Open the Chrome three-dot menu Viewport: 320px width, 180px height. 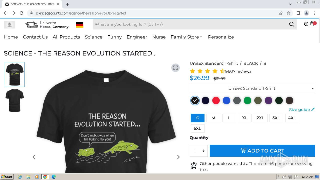[x=315, y=13]
